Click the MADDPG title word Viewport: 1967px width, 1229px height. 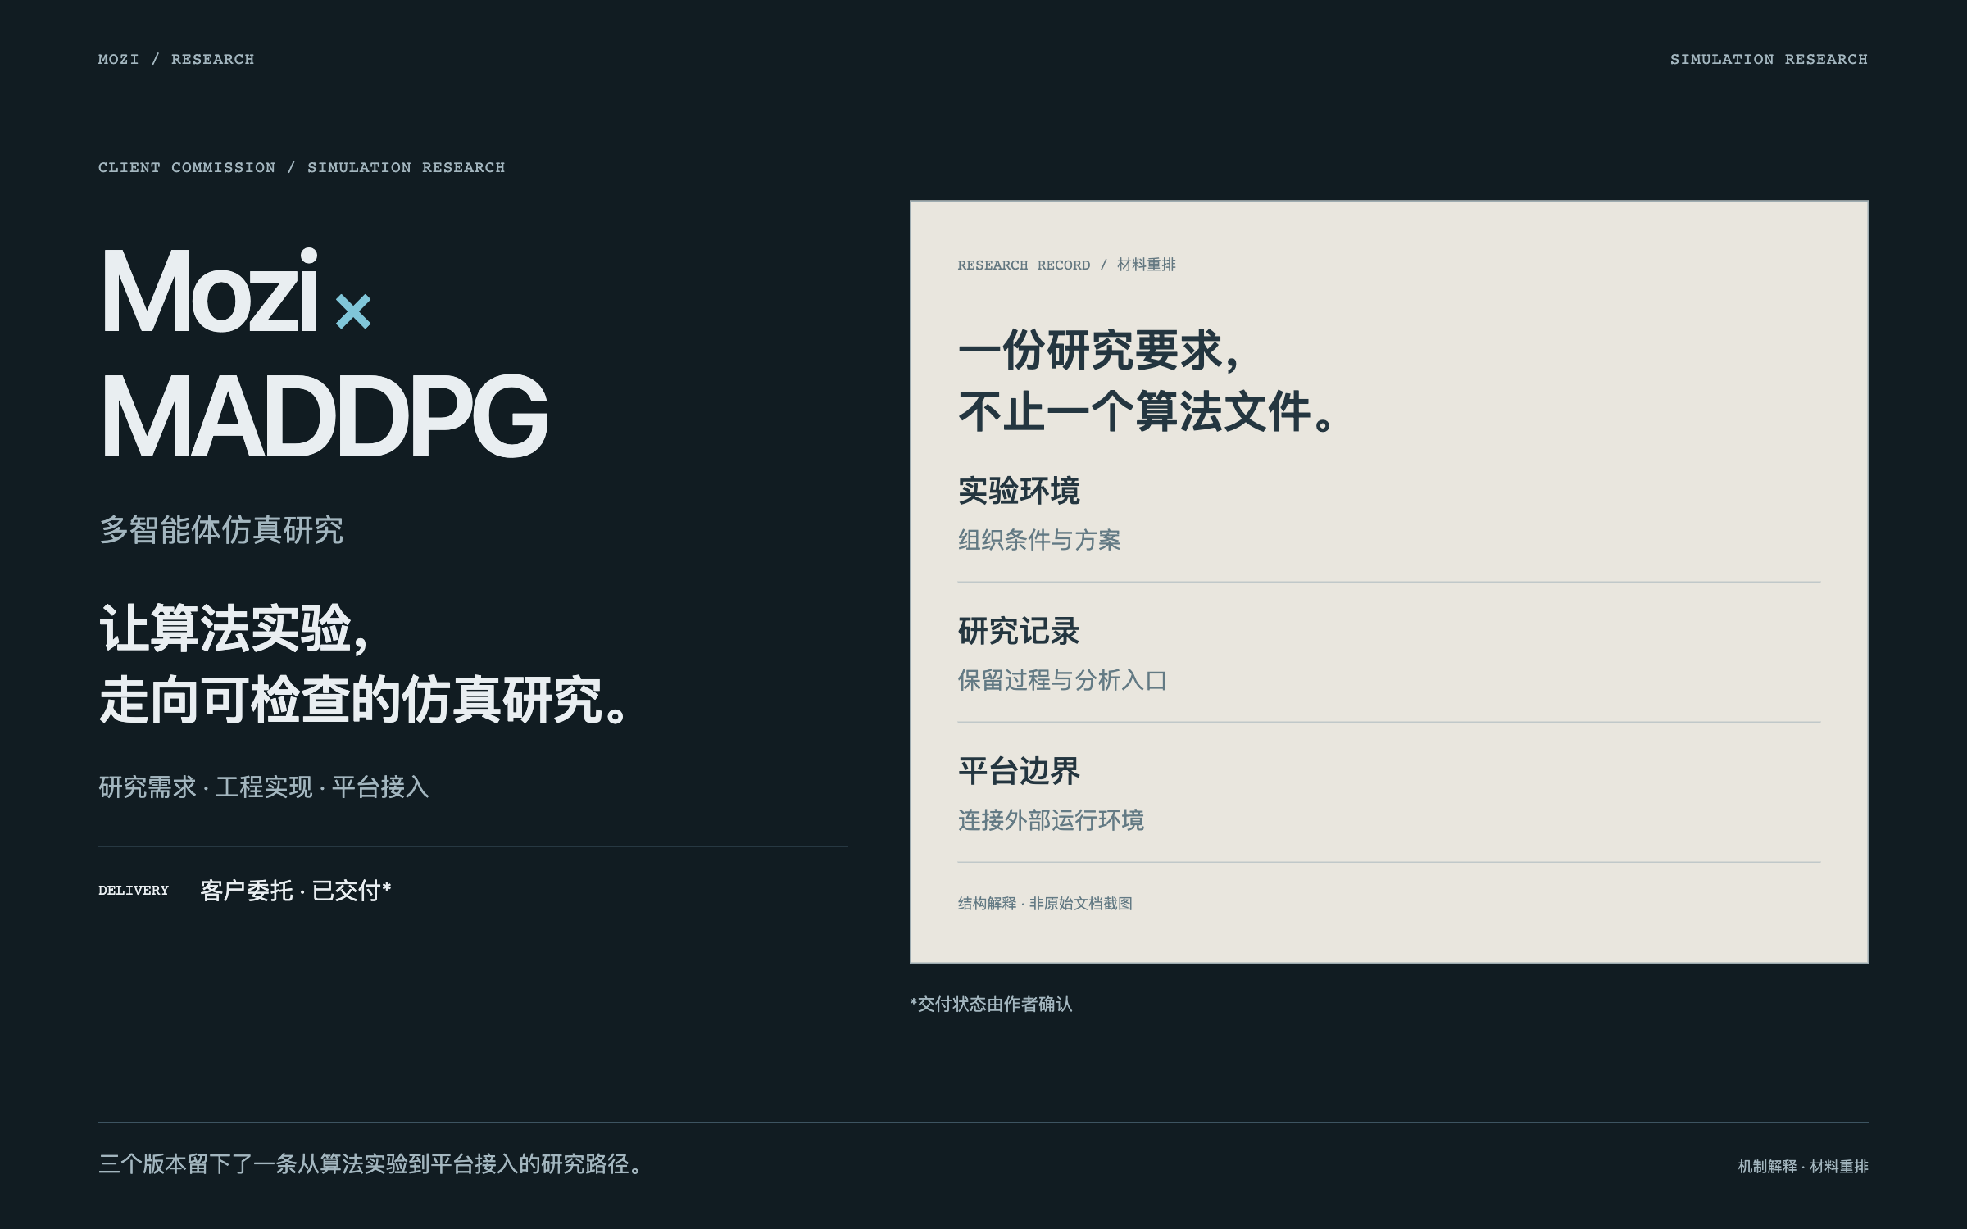pyautogui.click(x=324, y=415)
